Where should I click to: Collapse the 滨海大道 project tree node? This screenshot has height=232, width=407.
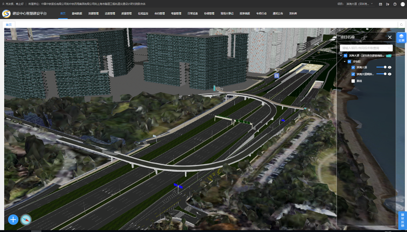point(341,55)
